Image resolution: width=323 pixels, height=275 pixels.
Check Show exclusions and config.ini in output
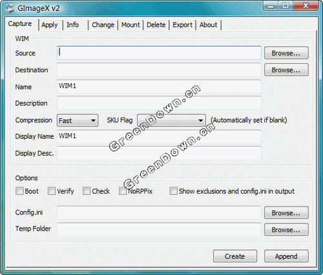(173, 191)
